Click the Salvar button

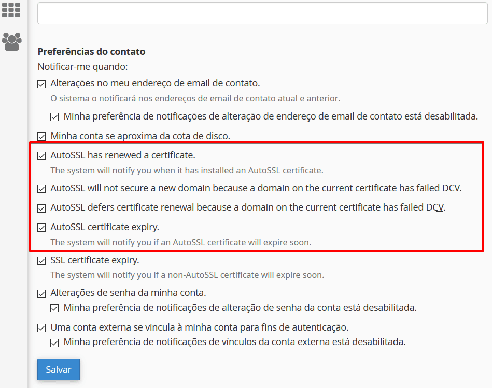(x=58, y=369)
